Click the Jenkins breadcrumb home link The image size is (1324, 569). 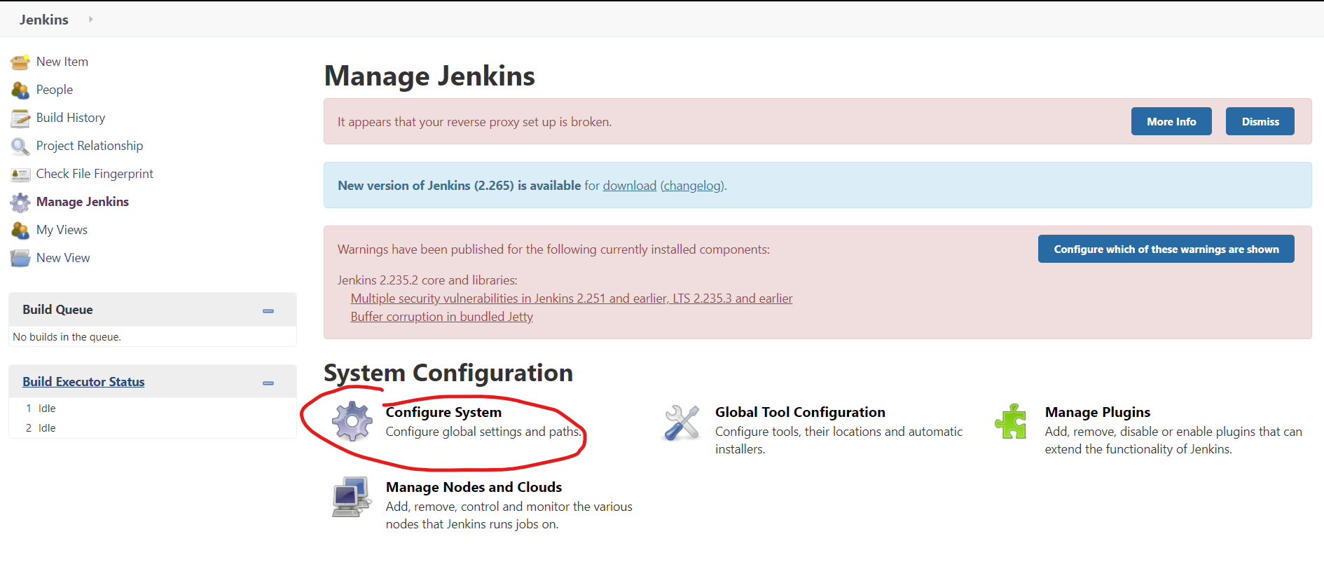(44, 20)
